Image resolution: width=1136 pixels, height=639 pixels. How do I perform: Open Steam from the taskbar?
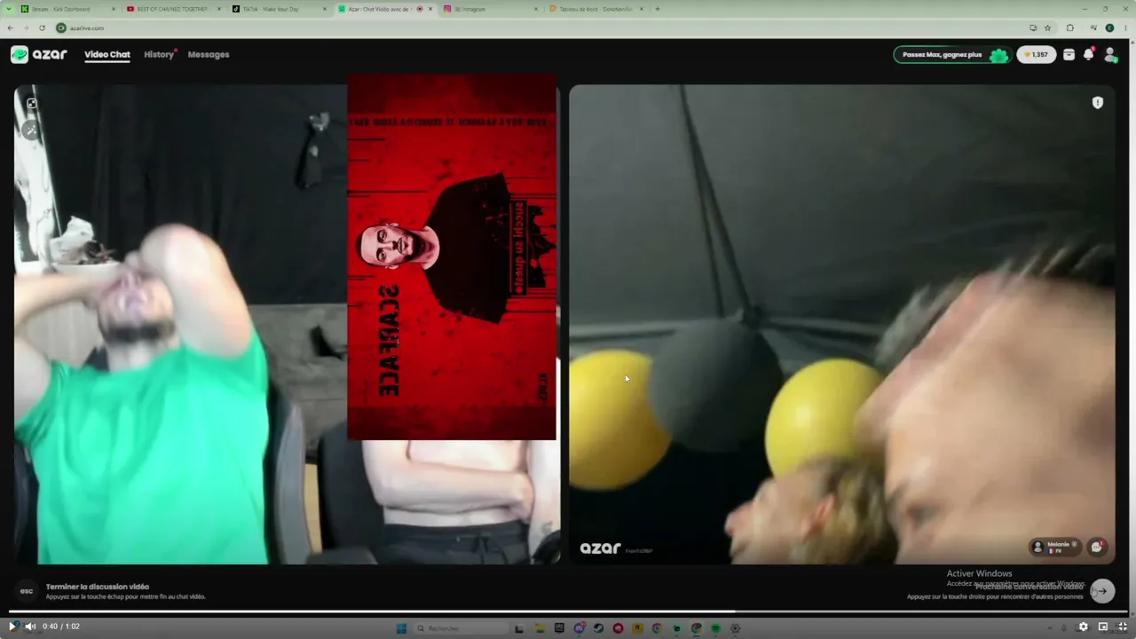tap(599, 628)
